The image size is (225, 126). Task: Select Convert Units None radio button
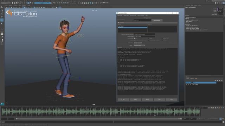(149, 39)
